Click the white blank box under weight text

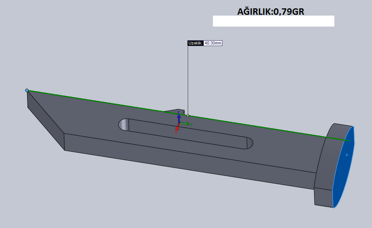(273, 21)
